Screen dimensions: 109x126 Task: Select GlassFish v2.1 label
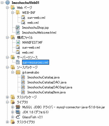(x=32, y=117)
